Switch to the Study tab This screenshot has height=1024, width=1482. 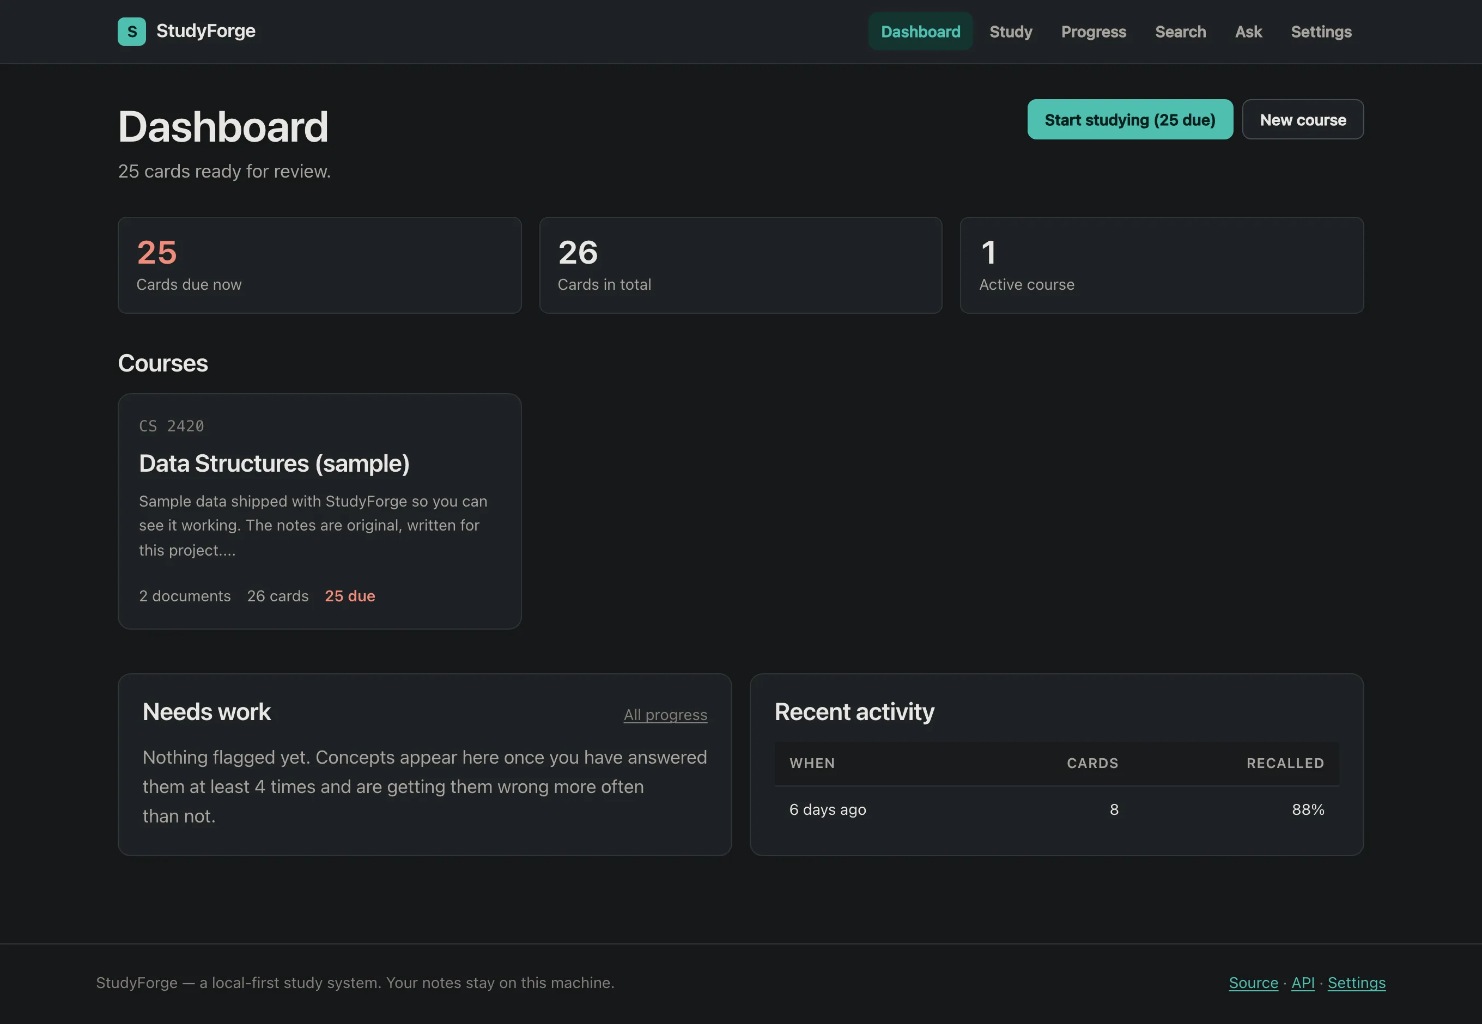click(1010, 32)
